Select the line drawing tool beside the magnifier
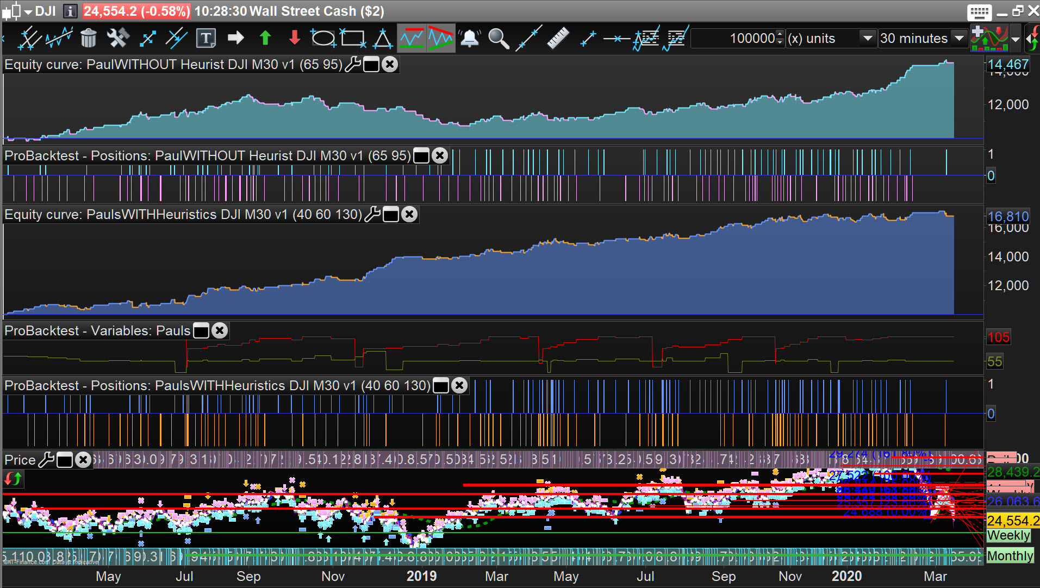 click(528, 38)
